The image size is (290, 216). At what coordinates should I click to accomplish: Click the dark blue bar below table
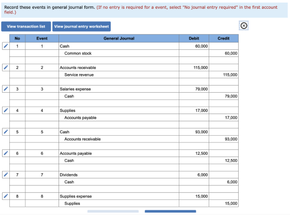tap(170, 211)
